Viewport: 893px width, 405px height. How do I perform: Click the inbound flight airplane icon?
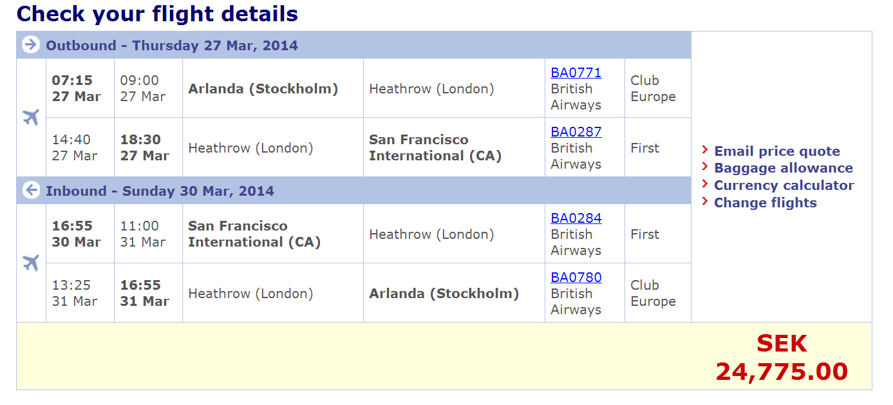point(31,263)
